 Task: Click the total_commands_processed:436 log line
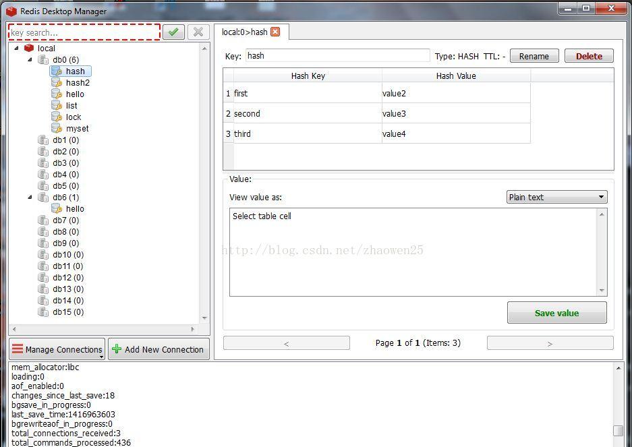[71, 442]
